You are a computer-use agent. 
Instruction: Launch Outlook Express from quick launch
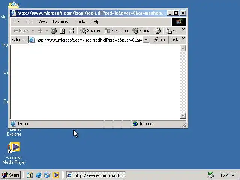click(x=47, y=175)
